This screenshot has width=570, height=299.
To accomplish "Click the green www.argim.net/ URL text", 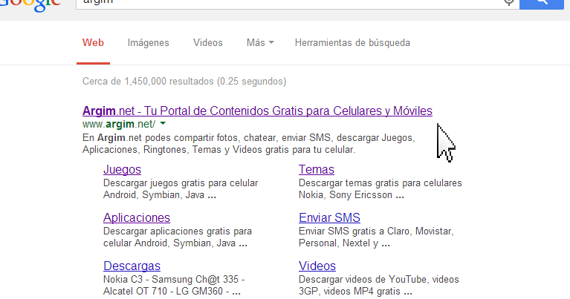I will [119, 124].
